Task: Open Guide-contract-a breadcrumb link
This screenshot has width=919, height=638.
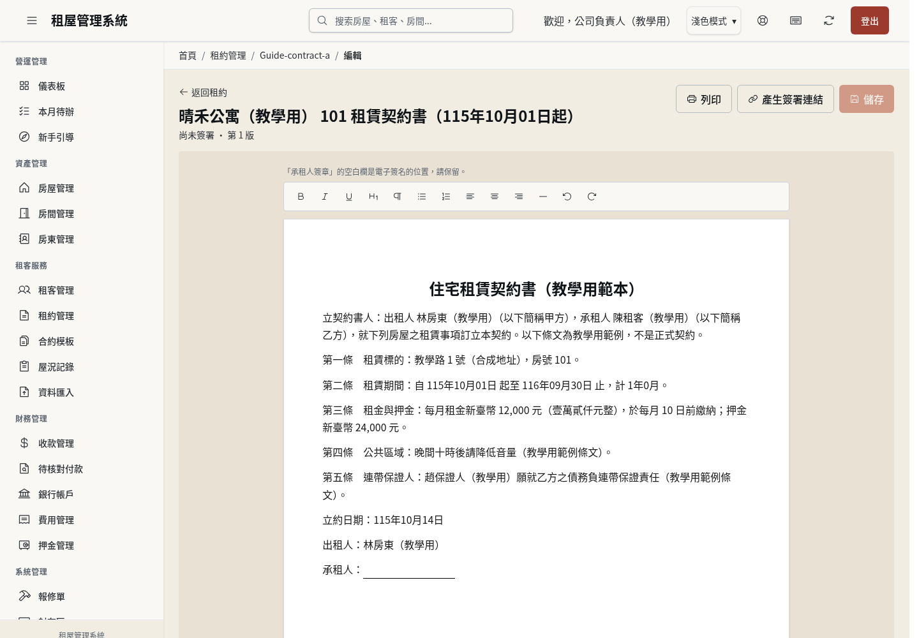Action: click(295, 56)
